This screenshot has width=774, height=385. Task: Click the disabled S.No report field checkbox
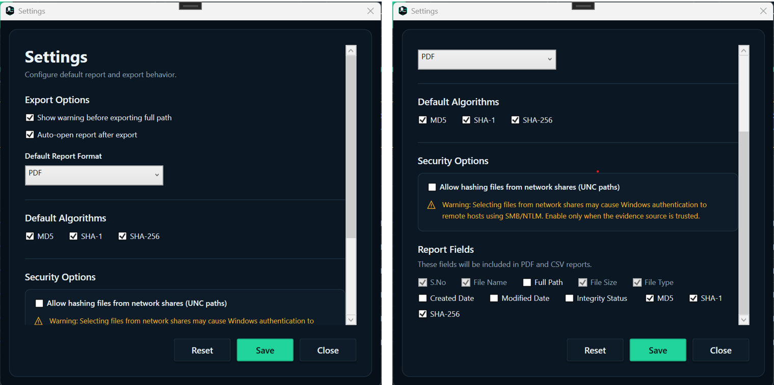click(422, 282)
